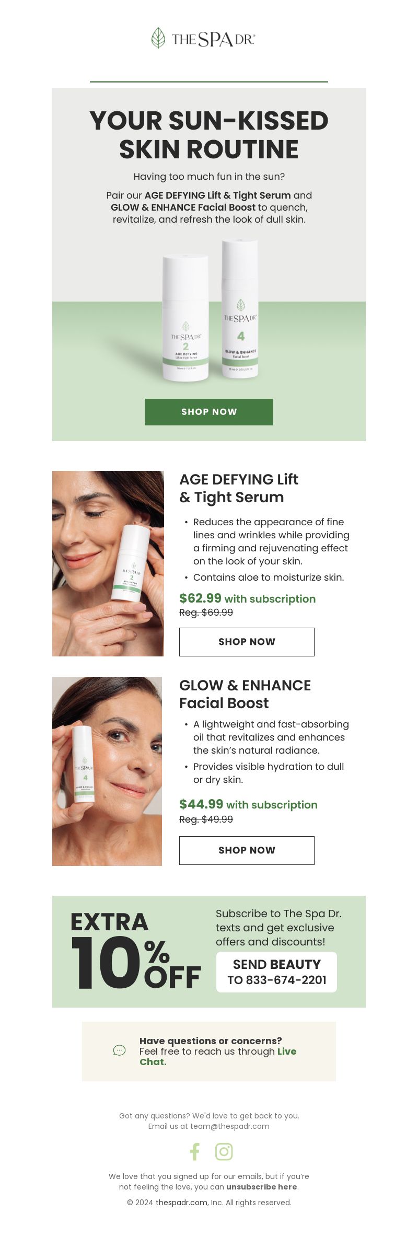The width and height of the screenshot is (418, 1259).
Task: Click the SEND BEAUTY TO 833-674-2201 box
Action: pos(276,972)
